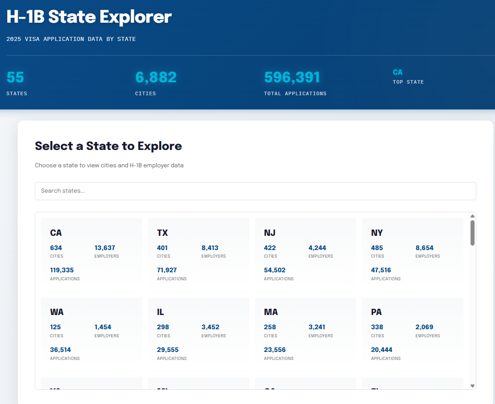Open the NJ state card
This screenshot has height=404, width=495.
pos(305,254)
